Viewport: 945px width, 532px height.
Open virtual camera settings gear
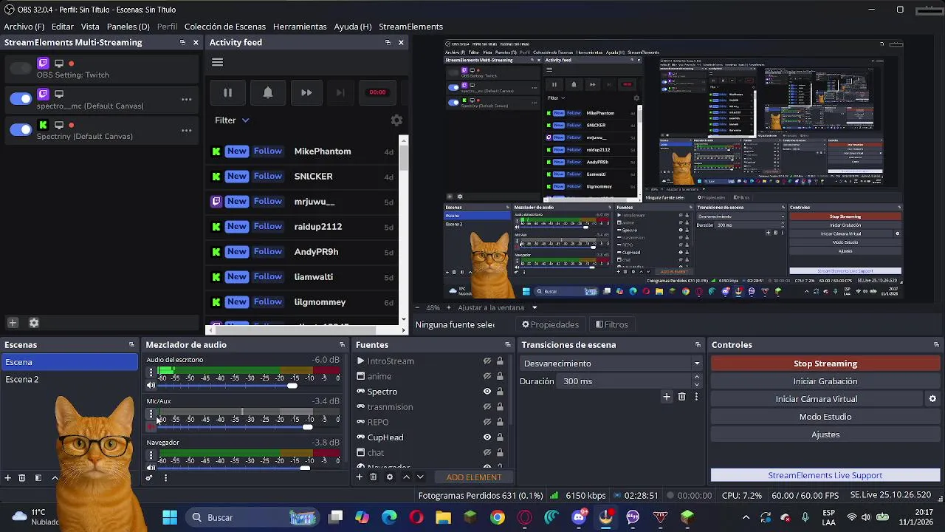[932, 399]
